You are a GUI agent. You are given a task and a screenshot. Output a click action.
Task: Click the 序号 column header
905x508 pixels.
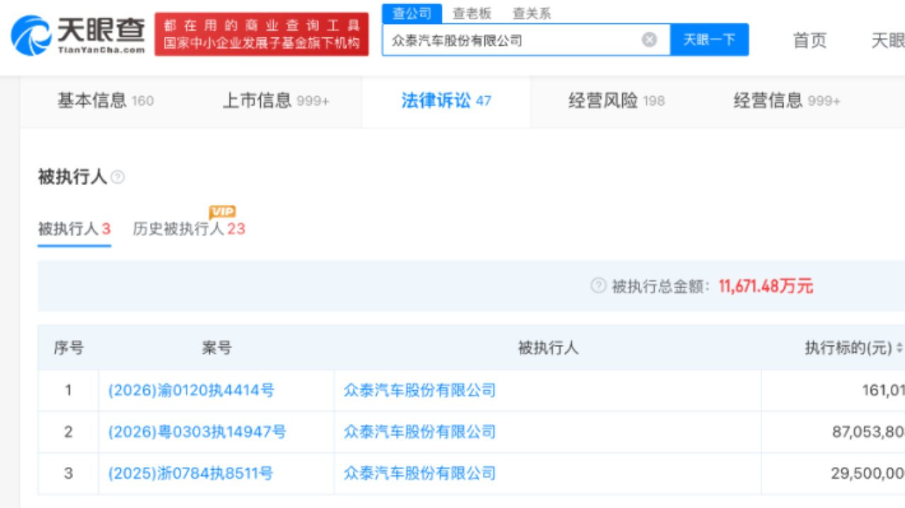69,348
